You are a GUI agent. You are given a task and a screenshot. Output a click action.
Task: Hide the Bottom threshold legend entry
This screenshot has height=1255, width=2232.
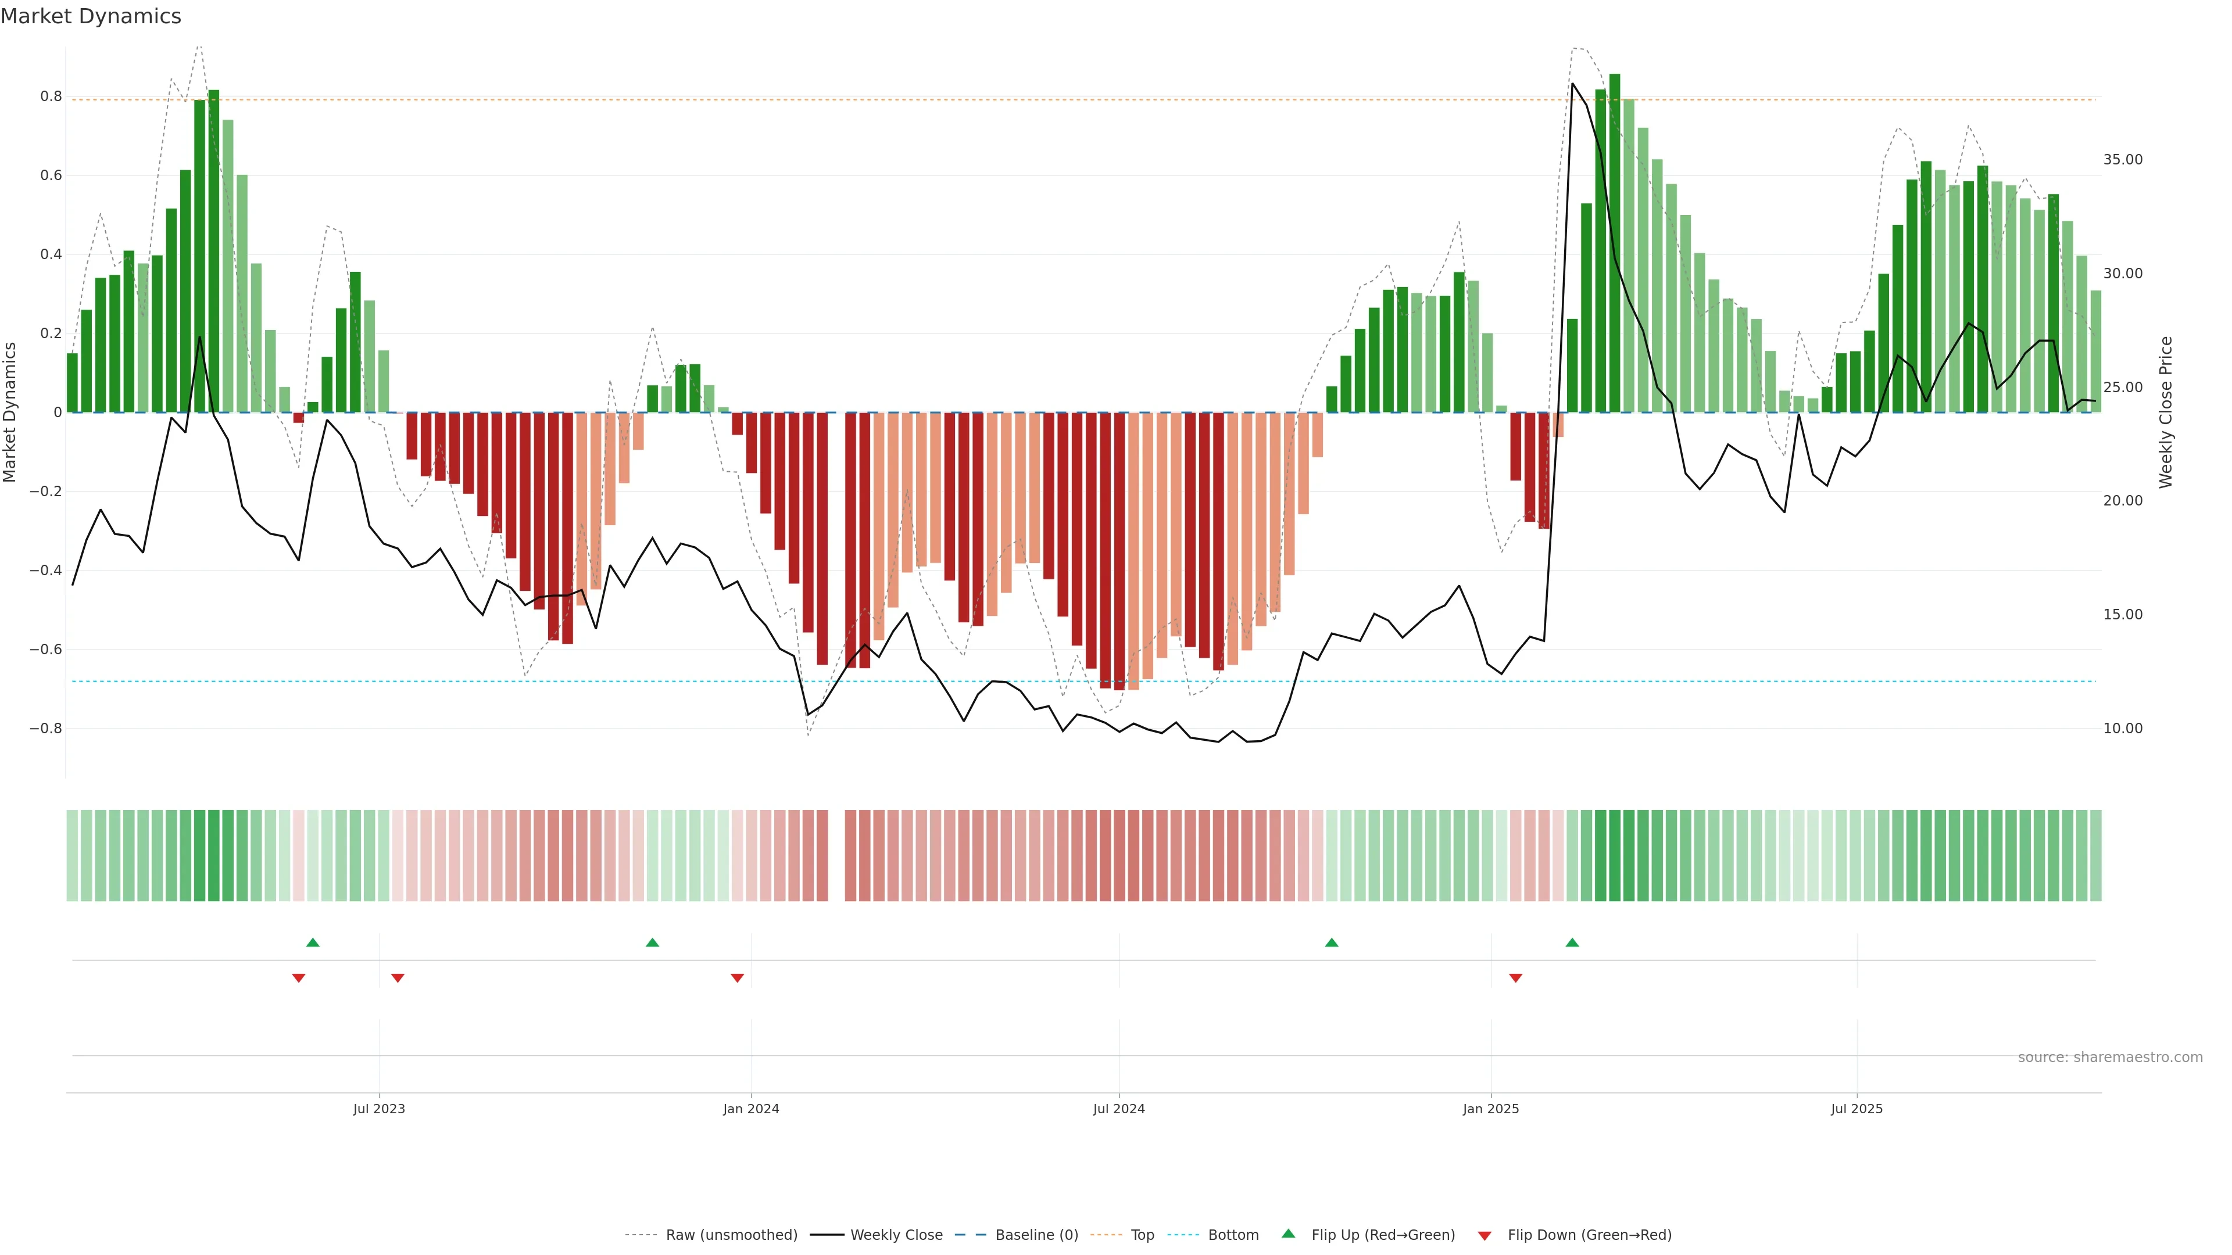click(x=1233, y=1235)
